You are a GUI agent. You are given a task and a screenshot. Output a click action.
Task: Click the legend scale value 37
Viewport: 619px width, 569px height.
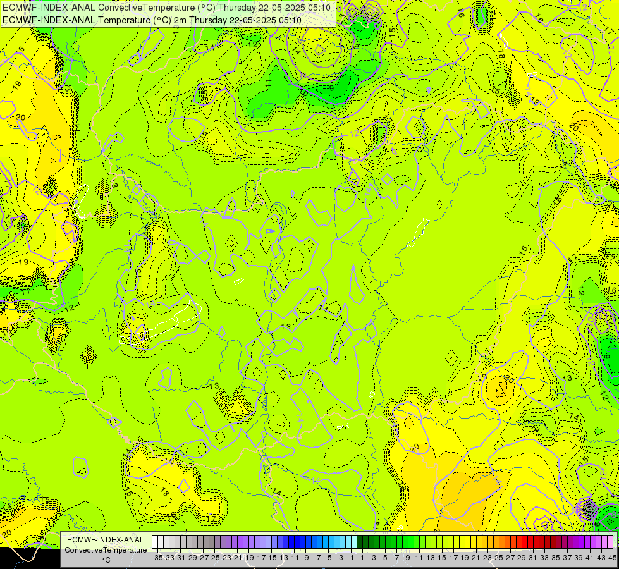coord(567,558)
